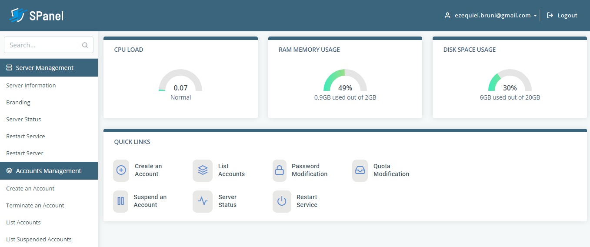Open Terminate an Account in the sidebar
This screenshot has width=590, height=247.
point(35,206)
